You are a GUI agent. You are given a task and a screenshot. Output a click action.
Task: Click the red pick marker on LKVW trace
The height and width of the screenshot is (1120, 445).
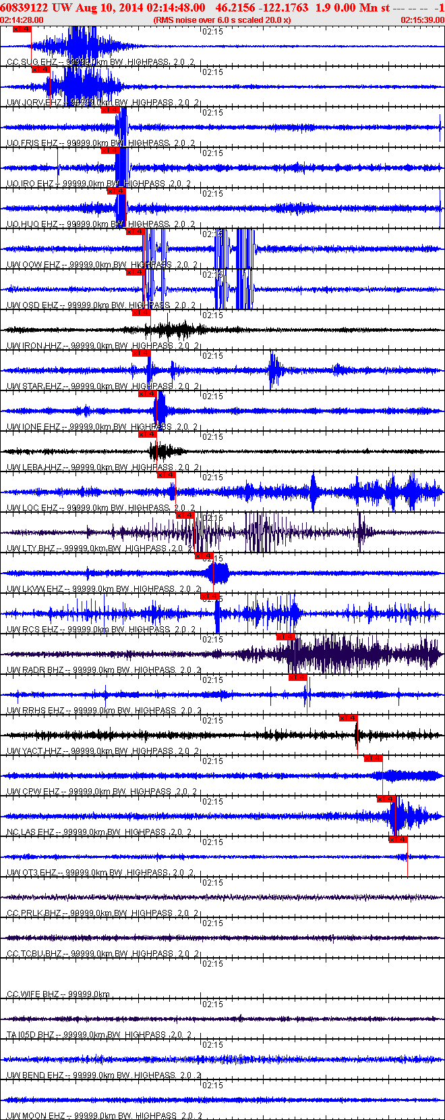tap(204, 556)
